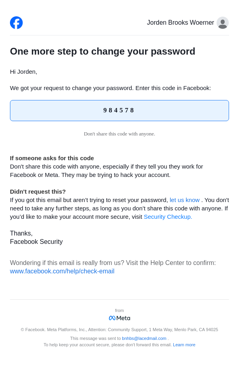
Task: Open the Learn more link
Action: [184, 345]
